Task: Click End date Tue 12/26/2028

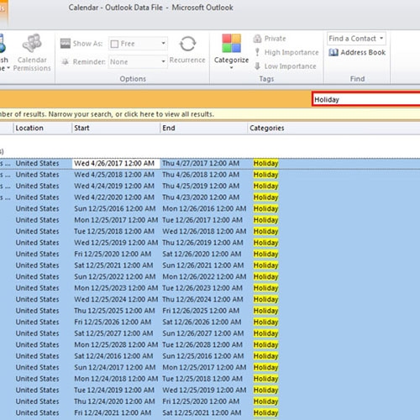Action: (202, 345)
